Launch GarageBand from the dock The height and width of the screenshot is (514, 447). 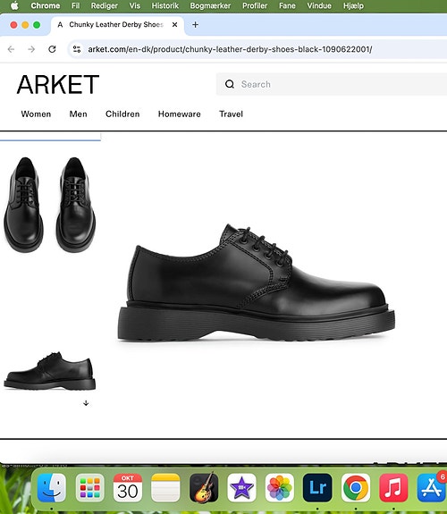click(x=204, y=488)
